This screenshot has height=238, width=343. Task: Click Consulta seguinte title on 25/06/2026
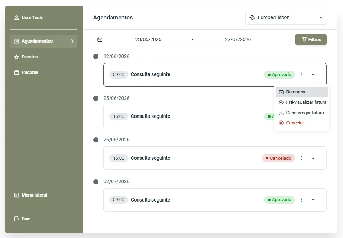click(x=150, y=116)
